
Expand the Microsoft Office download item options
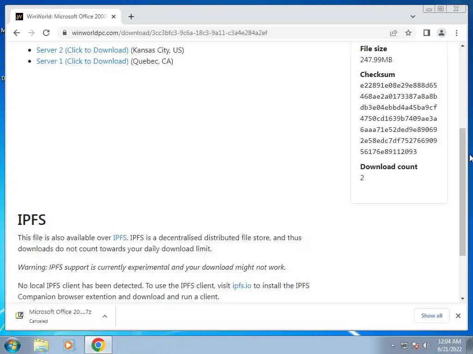coord(105,316)
